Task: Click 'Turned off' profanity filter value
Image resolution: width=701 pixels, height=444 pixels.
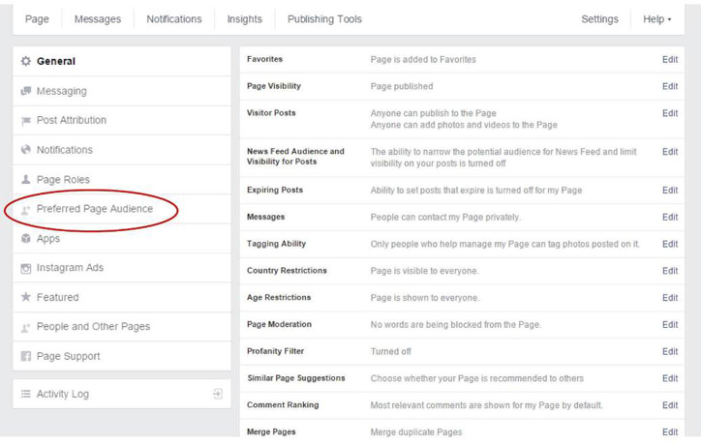Action: pyautogui.click(x=390, y=351)
